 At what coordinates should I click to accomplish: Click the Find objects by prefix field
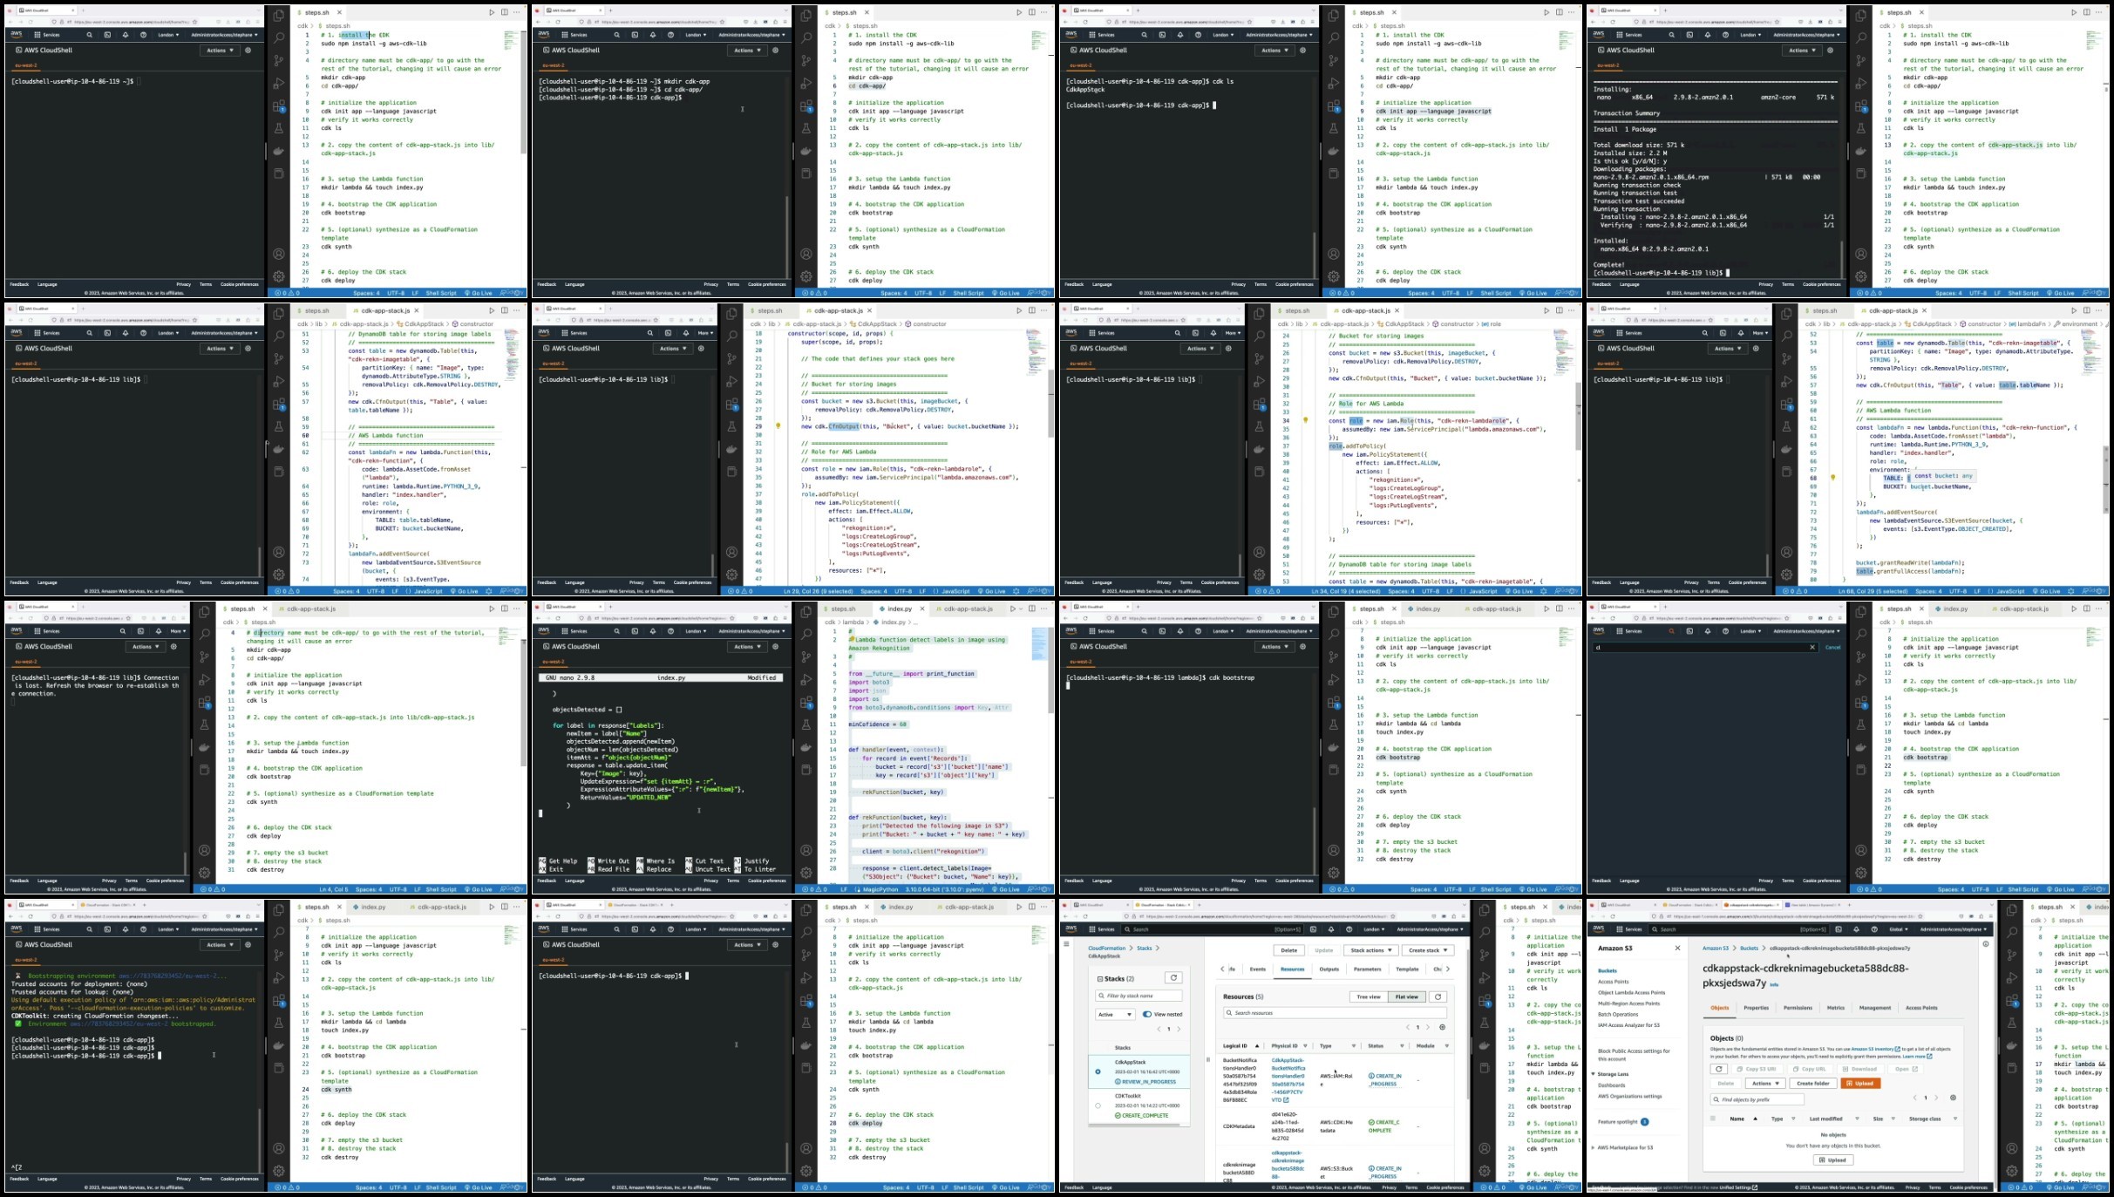pos(1757,1099)
